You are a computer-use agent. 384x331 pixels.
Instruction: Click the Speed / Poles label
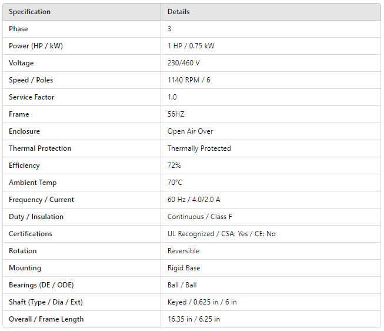(31, 80)
